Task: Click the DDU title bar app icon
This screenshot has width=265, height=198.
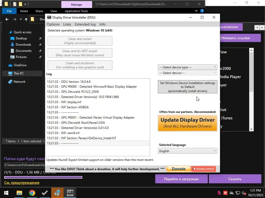Action: [49, 17]
